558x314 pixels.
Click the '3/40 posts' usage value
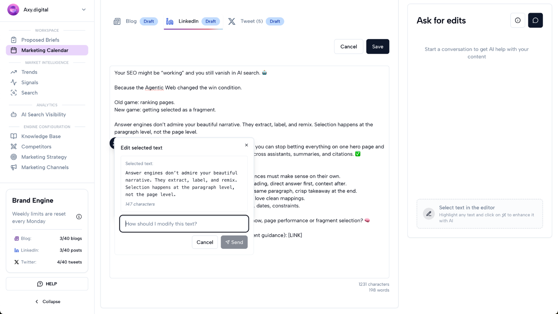tap(71, 250)
